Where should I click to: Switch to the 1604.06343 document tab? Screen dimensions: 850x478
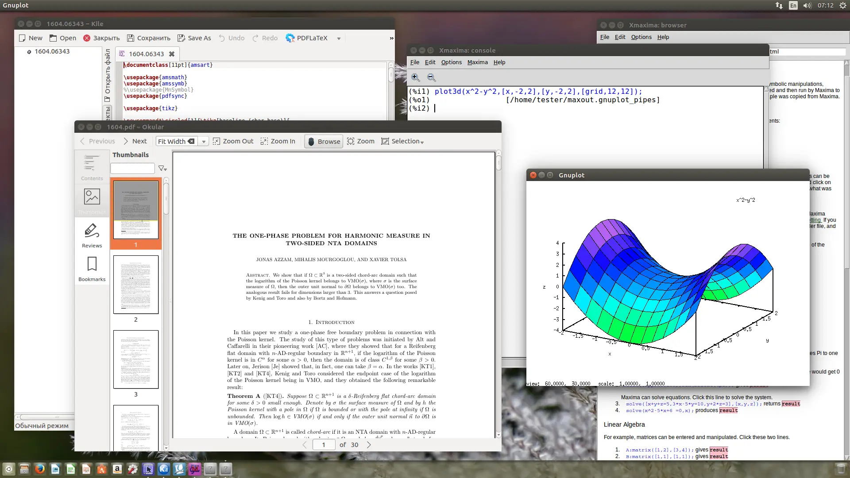point(146,54)
